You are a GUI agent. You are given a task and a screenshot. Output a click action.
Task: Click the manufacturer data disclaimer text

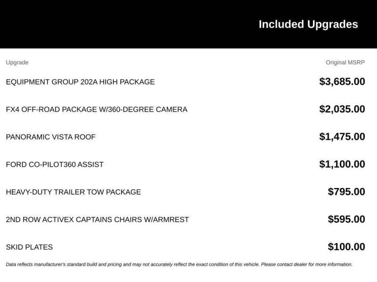tap(179, 265)
